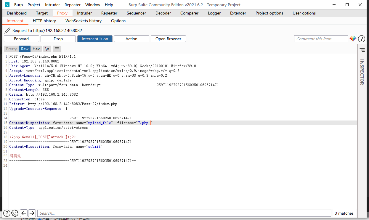Click the Connection: close line
Image resolution: width=369 pixels, height=220 pixels.
coord(27,99)
